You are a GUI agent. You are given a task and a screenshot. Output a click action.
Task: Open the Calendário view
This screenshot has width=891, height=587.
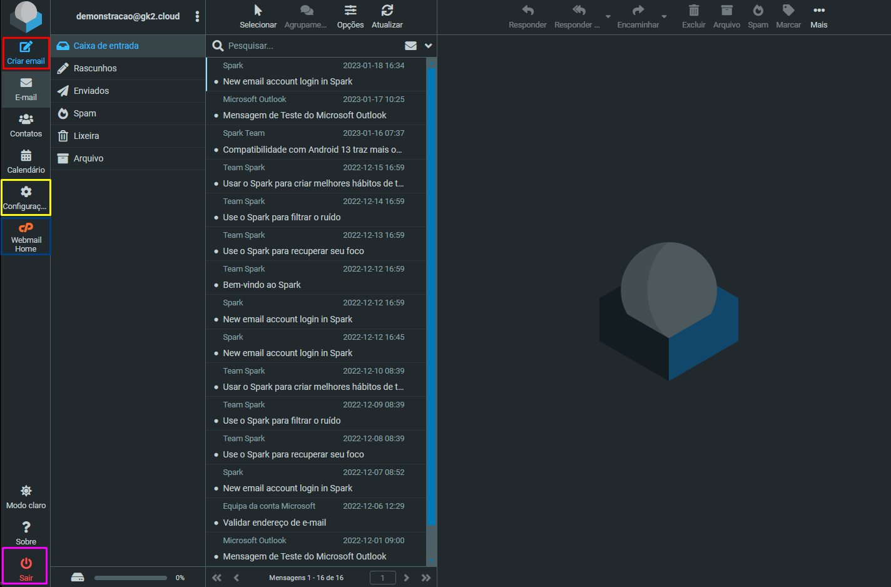(x=26, y=162)
